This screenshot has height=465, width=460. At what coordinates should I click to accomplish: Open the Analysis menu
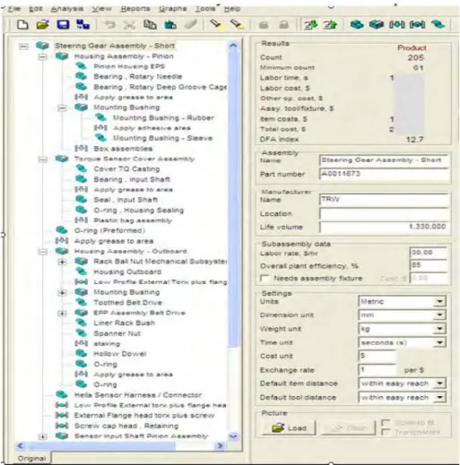coord(67,9)
